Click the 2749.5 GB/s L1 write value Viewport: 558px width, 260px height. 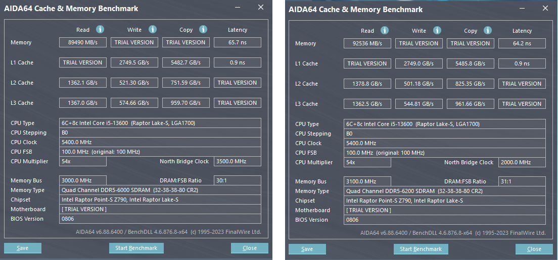point(134,62)
